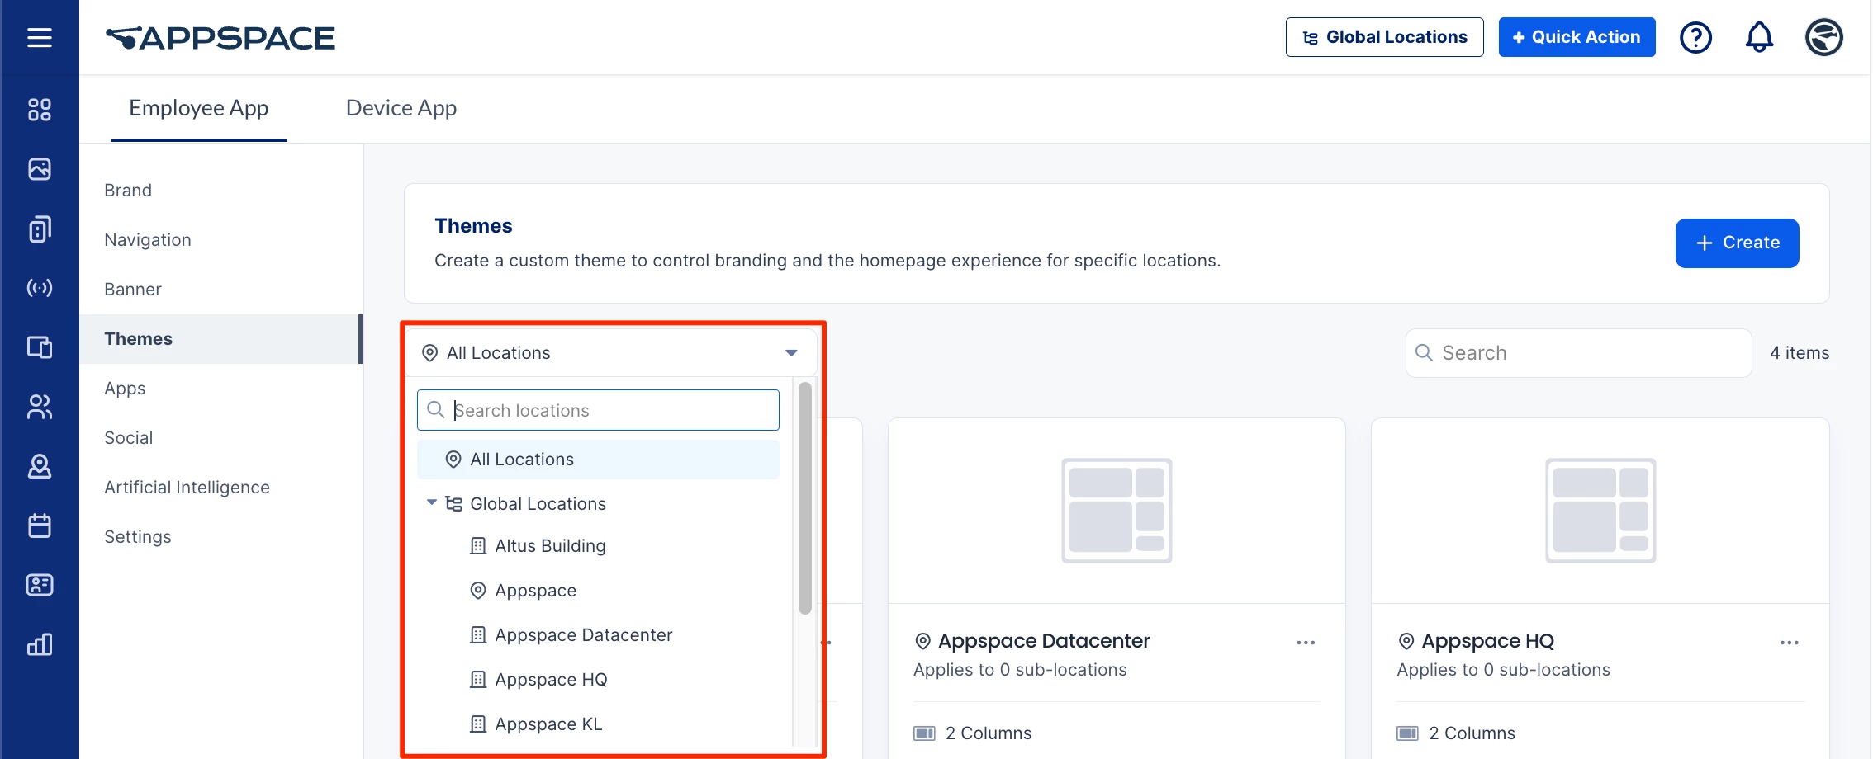Open the Appspace Datacenter theme thumbnail
Image resolution: width=1873 pixels, height=759 pixels.
point(1117,511)
